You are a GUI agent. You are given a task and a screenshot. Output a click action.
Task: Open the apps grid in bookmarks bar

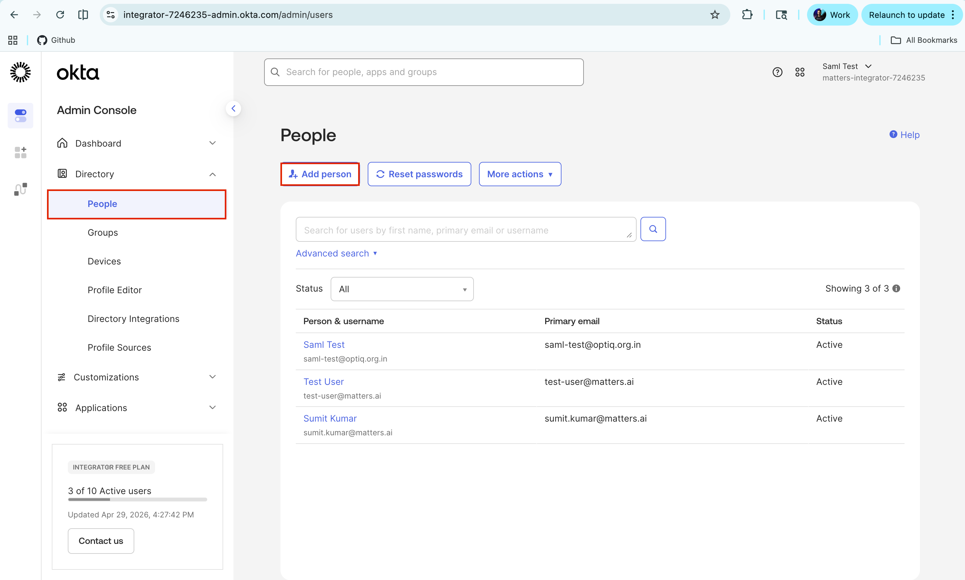click(x=13, y=40)
